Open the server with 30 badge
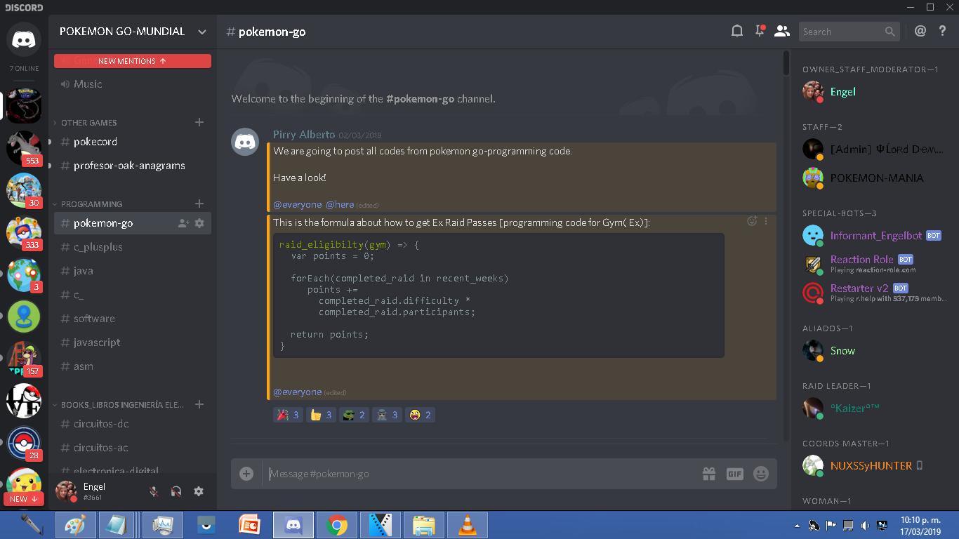 tap(24, 190)
